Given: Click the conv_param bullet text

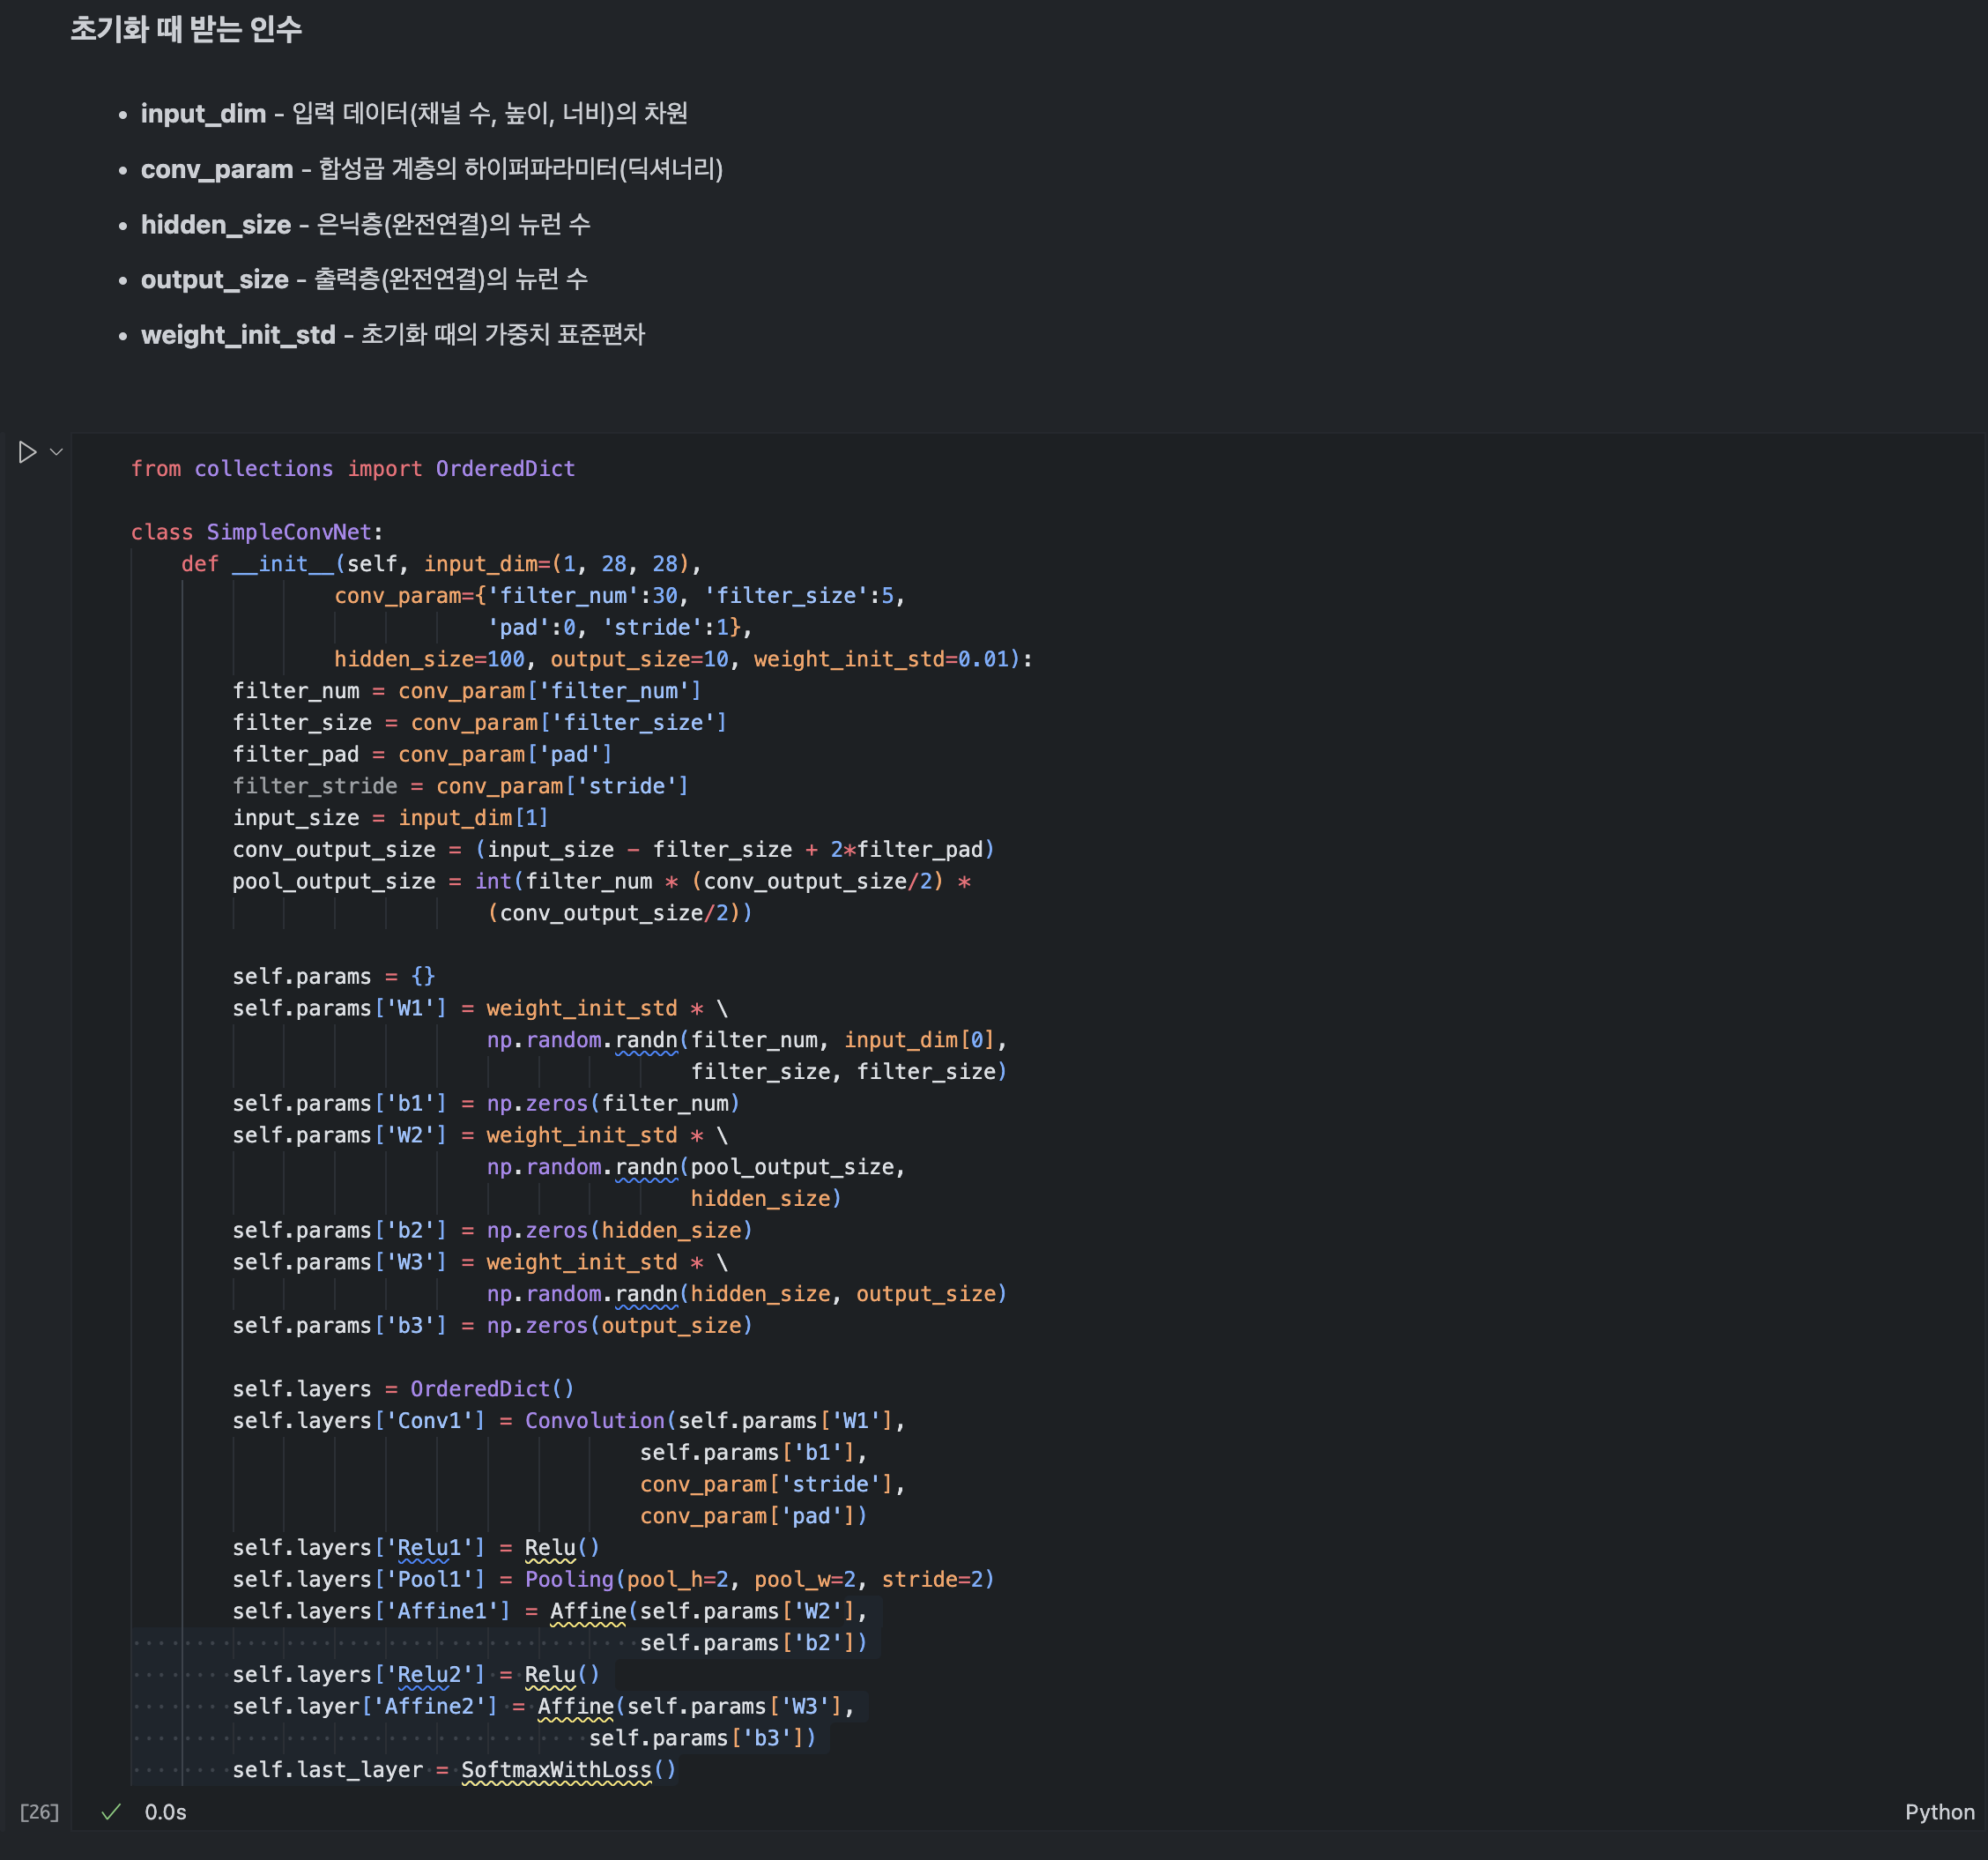Looking at the screenshot, I should tap(432, 169).
